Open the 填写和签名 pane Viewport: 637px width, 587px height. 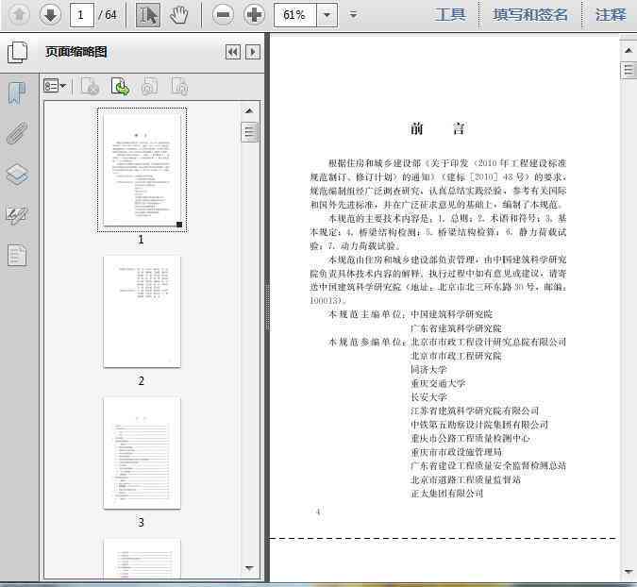[529, 15]
